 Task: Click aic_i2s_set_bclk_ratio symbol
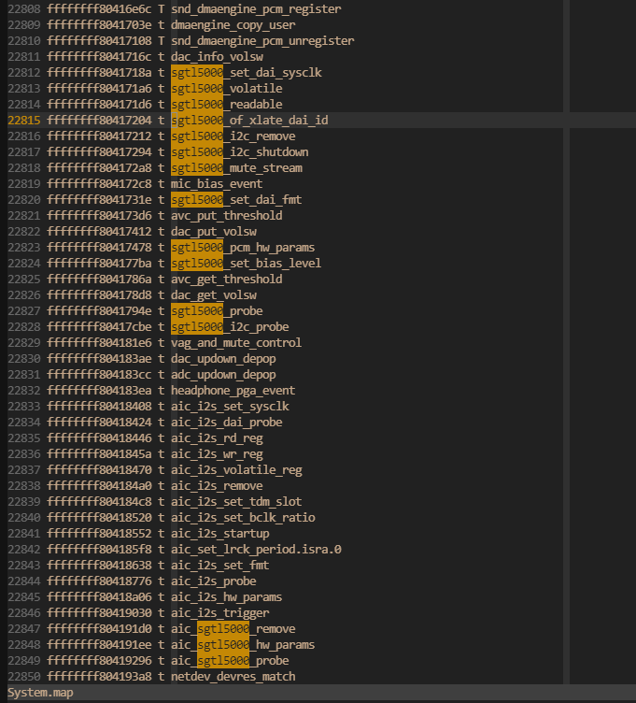[x=243, y=518]
